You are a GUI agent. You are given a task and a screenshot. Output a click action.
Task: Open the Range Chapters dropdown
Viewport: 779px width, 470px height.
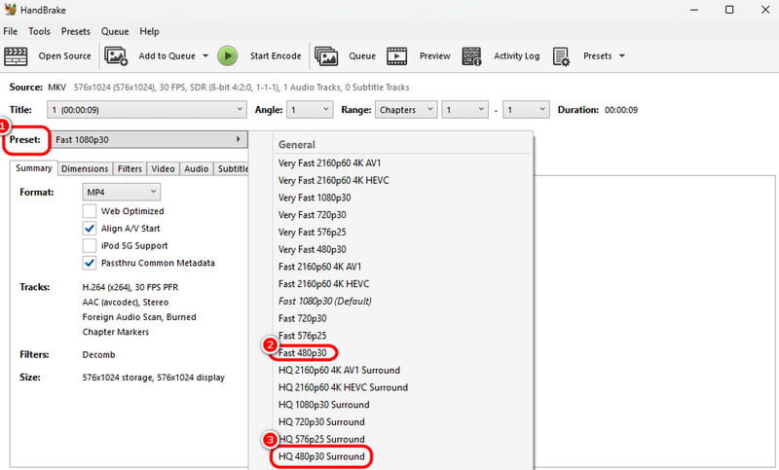coord(406,110)
